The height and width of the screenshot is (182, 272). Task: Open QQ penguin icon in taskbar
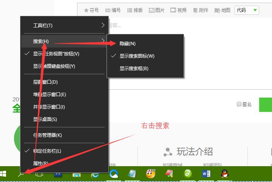point(225,174)
